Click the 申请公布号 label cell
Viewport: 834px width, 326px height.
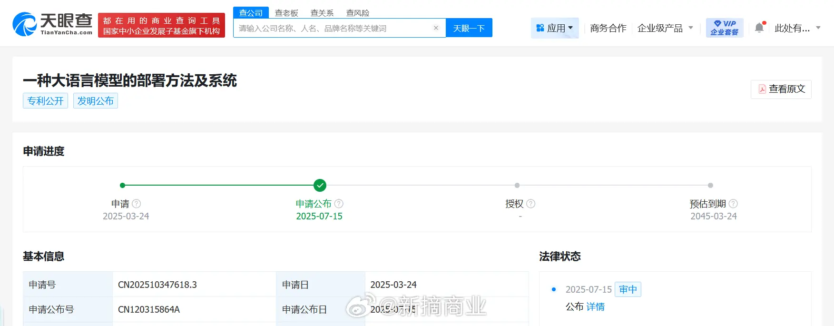tap(68, 309)
